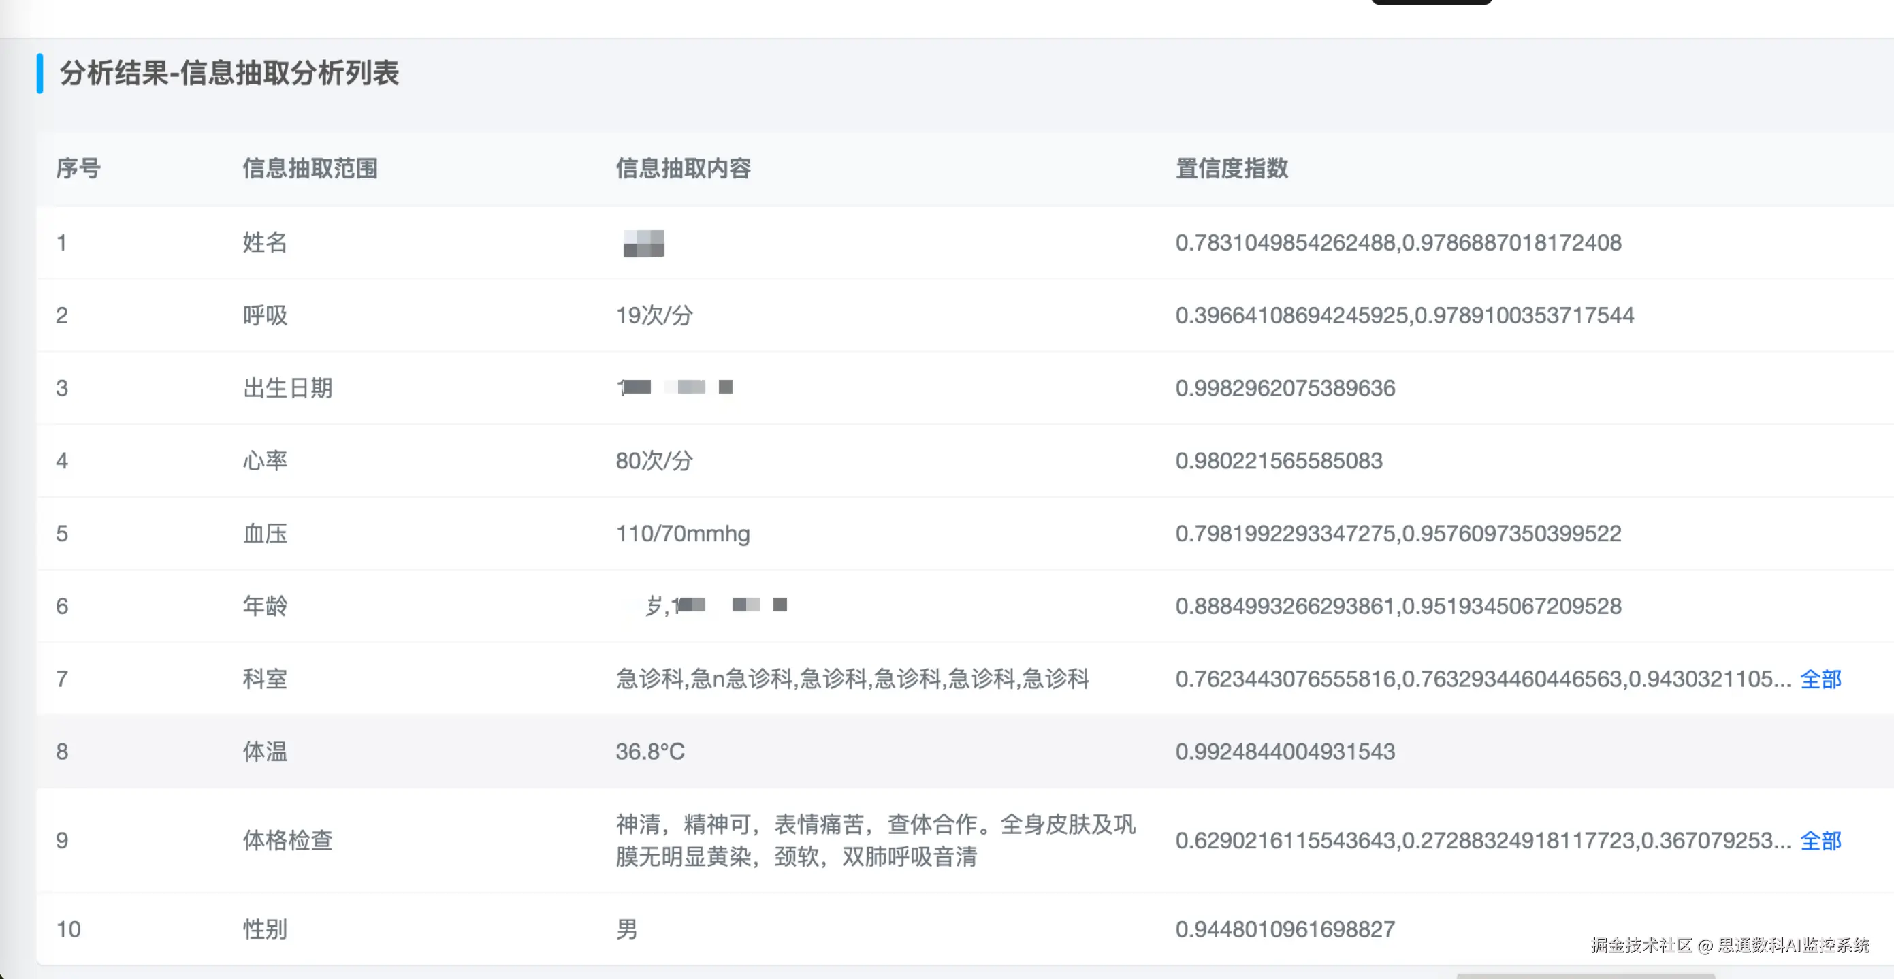Click the 血压 value 110/70mmhg
The width and height of the screenshot is (1894, 979).
pyautogui.click(x=682, y=533)
